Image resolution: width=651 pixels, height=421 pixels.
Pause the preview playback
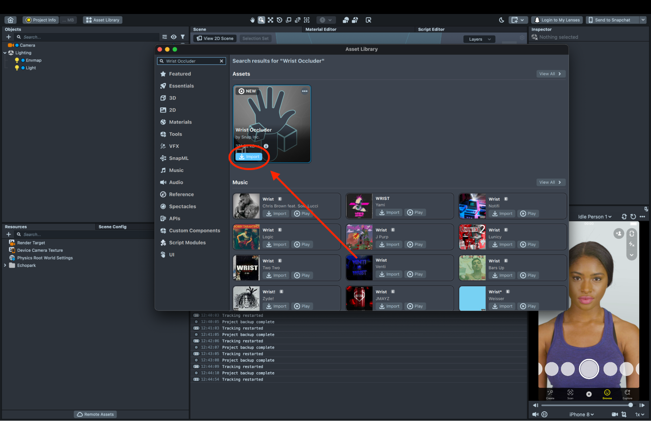545,414
